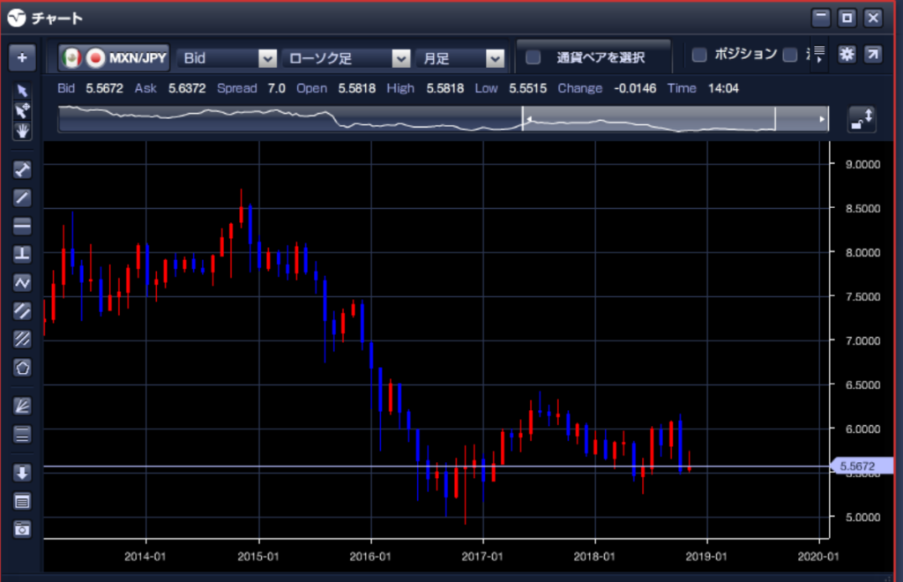The width and height of the screenshot is (903, 582).
Task: Click the MXN/JPY currency pair button
Action: coord(114,58)
